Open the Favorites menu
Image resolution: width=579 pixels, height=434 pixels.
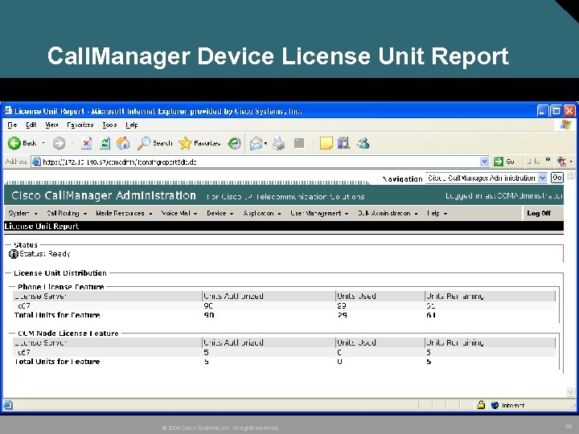(x=80, y=125)
